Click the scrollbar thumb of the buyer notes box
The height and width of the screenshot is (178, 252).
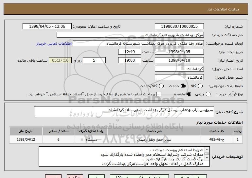coord(207,154)
